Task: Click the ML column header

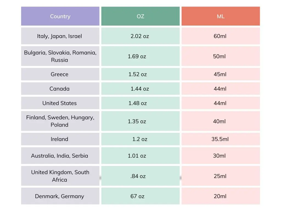Action: (221, 16)
